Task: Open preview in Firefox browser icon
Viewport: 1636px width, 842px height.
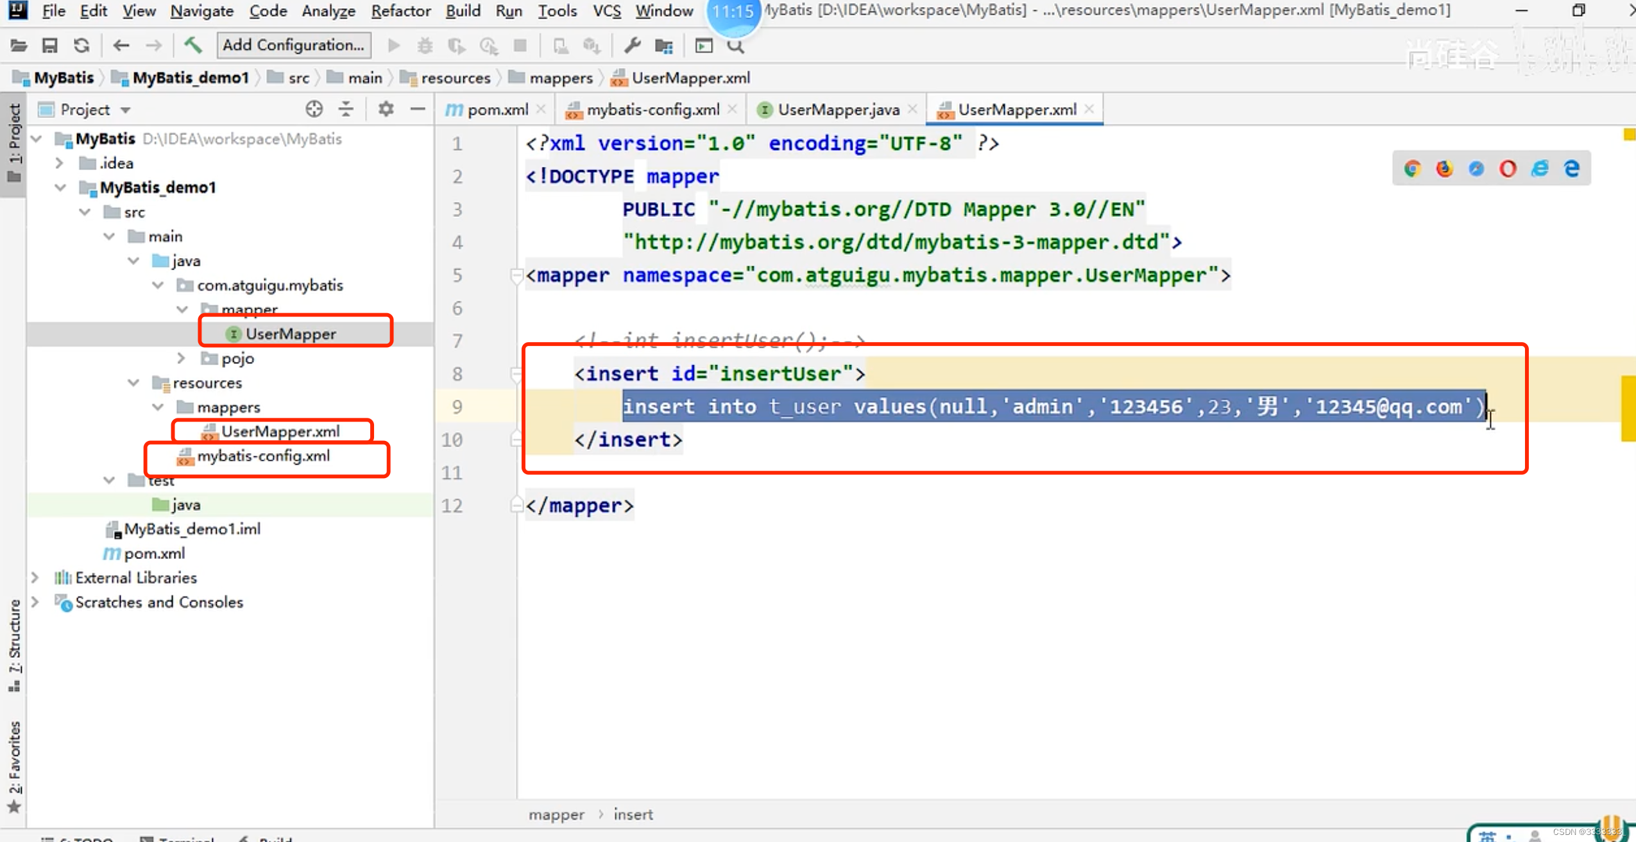Action: [x=1444, y=169]
